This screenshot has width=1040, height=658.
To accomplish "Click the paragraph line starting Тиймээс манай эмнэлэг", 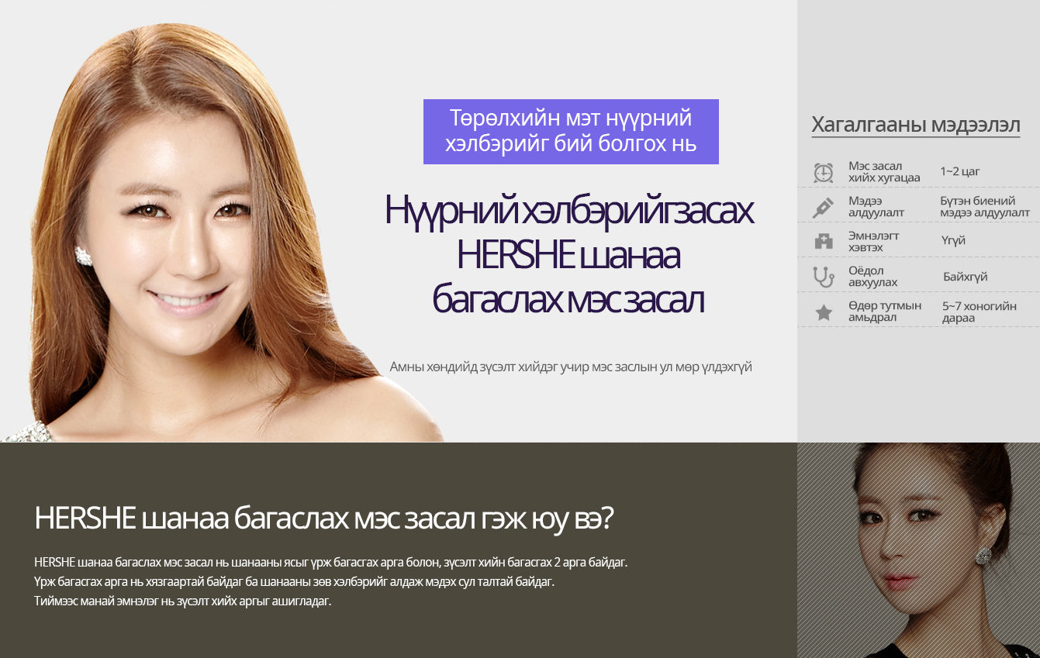I will tap(183, 601).
